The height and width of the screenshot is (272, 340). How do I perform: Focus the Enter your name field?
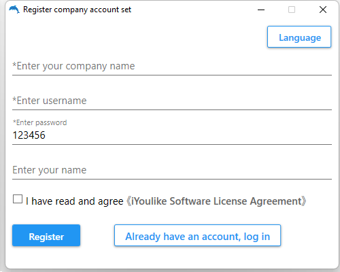tap(172, 170)
